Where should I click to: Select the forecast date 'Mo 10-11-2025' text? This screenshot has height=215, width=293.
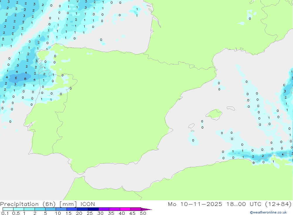click(x=195, y=204)
